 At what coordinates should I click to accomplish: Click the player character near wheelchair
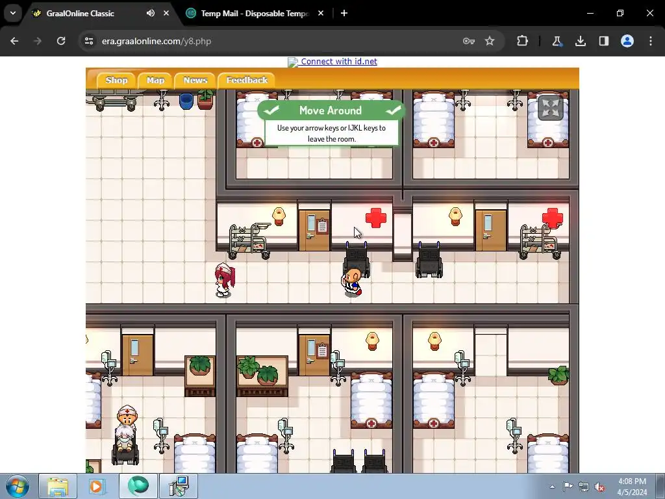tap(352, 281)
